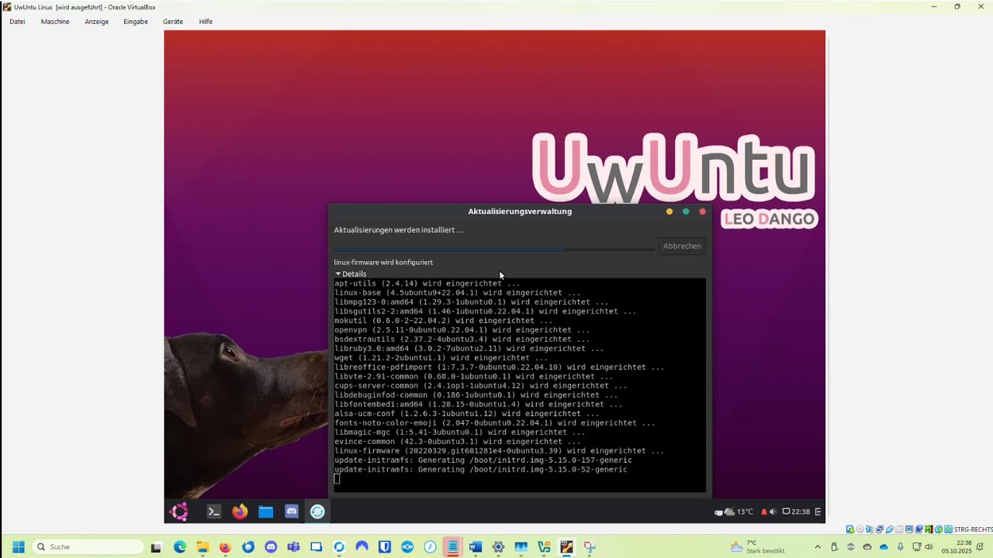The height and width of the screenshot is (558, 993).
Task: Open the red notification bell in UwUntu panel
Action: (x=763, y=511)
